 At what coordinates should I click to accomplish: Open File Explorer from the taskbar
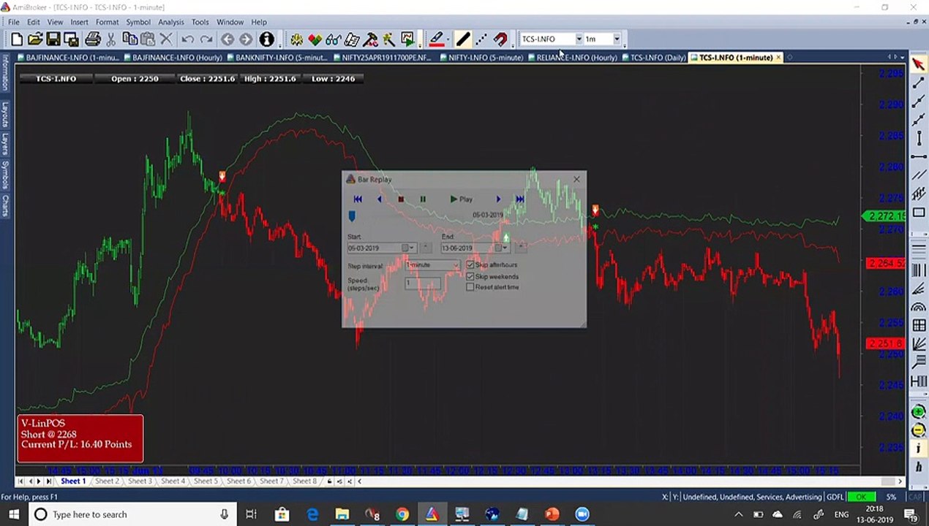(x=342, y=514)
